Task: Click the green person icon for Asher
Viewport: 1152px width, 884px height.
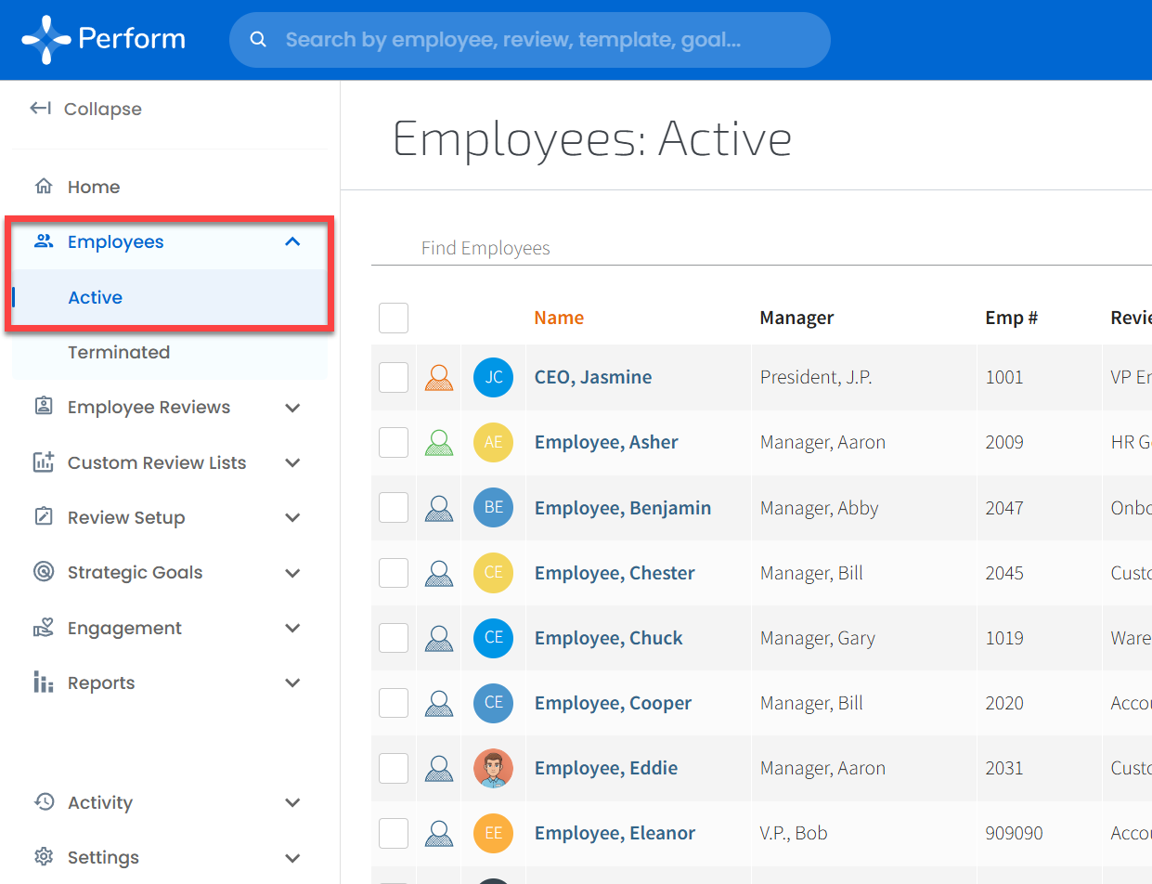Action: pos(439,442)
